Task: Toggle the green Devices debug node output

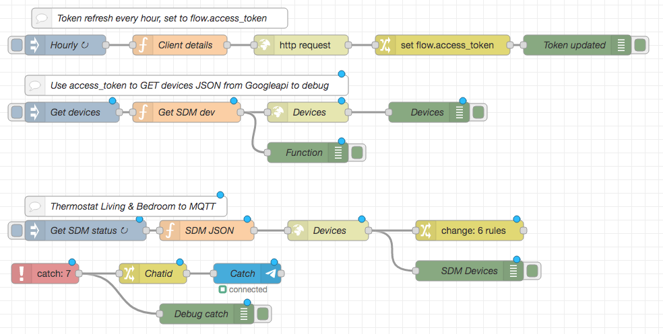Action: pos(478,112)
